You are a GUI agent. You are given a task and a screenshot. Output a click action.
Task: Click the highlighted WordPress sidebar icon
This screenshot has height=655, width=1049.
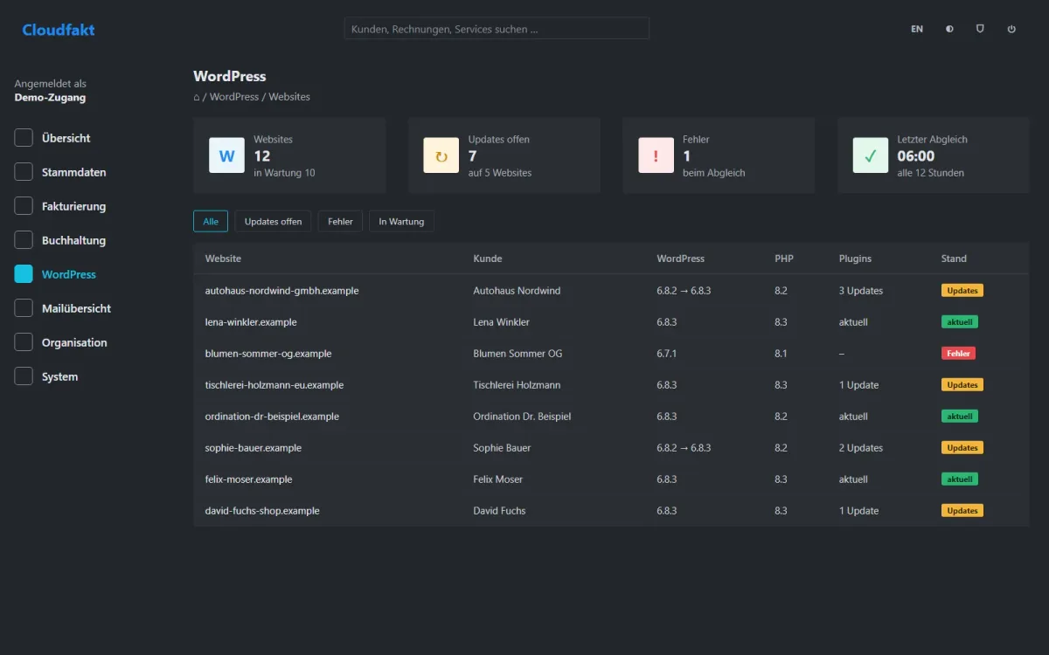tap(24, 274)
